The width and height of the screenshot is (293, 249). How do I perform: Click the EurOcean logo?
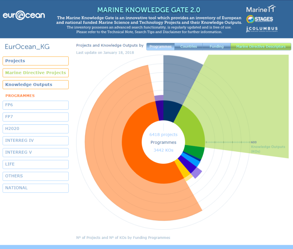pos(24,15)
